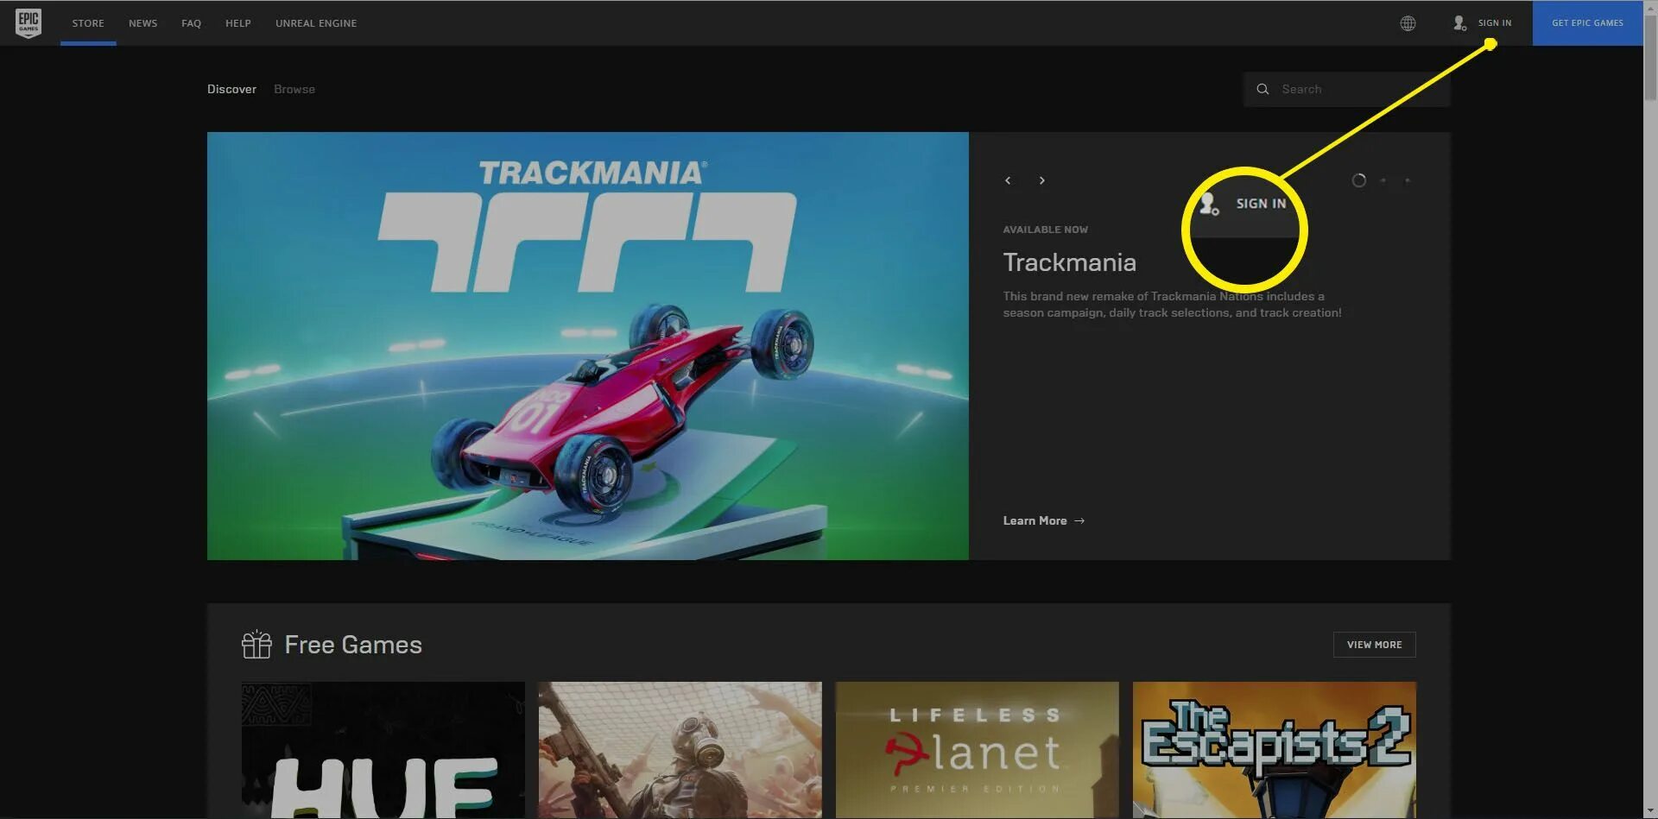Image resolution: width=1658 pixels, height=819 pixels.
Task: Open The Escapists 2 thumbnail
Action: [x=1275, y=750]
